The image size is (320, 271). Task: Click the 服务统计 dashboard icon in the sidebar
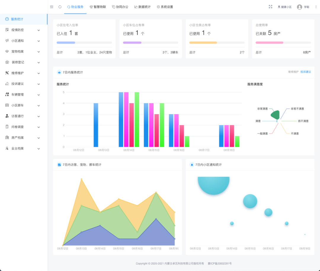(x=7, y=19)
